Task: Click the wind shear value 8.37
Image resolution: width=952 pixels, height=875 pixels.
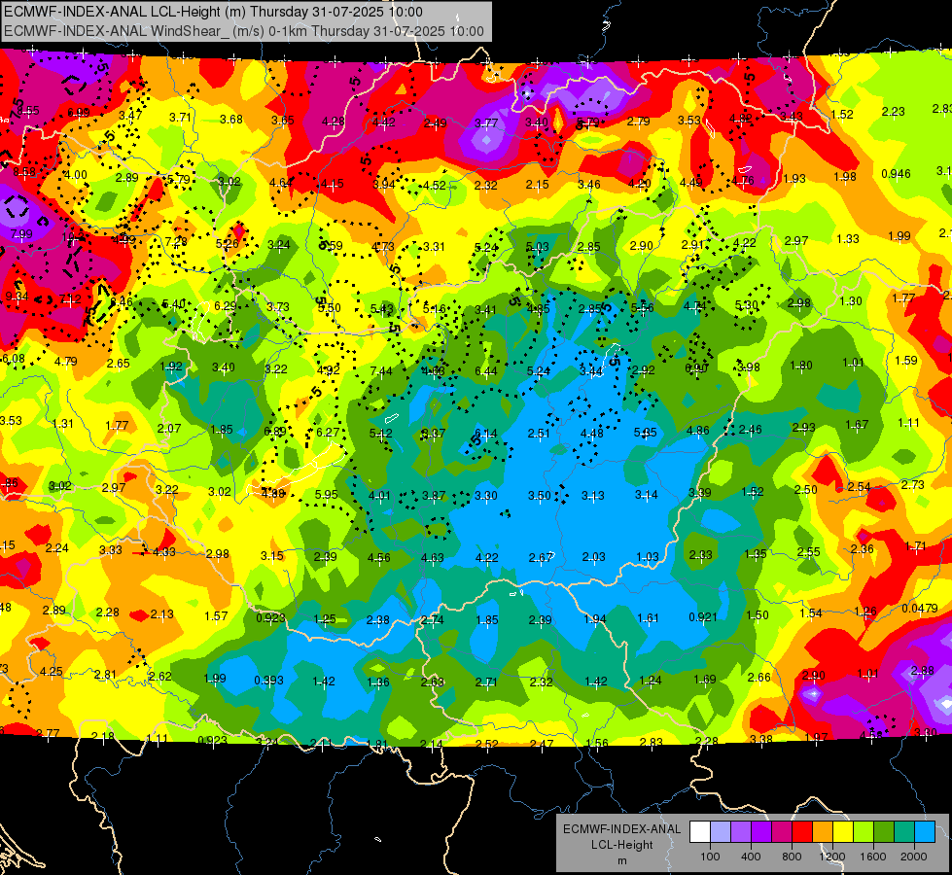Action: tap(434, 433)
